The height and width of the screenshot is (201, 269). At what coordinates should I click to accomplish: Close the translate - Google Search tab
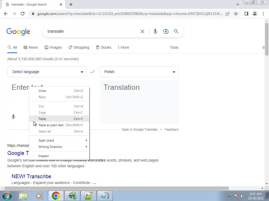[61, 4]
